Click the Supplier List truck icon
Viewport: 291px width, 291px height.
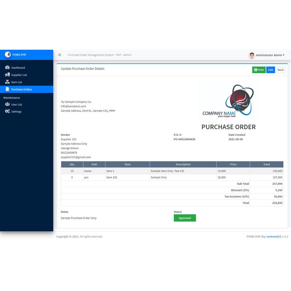tap(7, 75)
